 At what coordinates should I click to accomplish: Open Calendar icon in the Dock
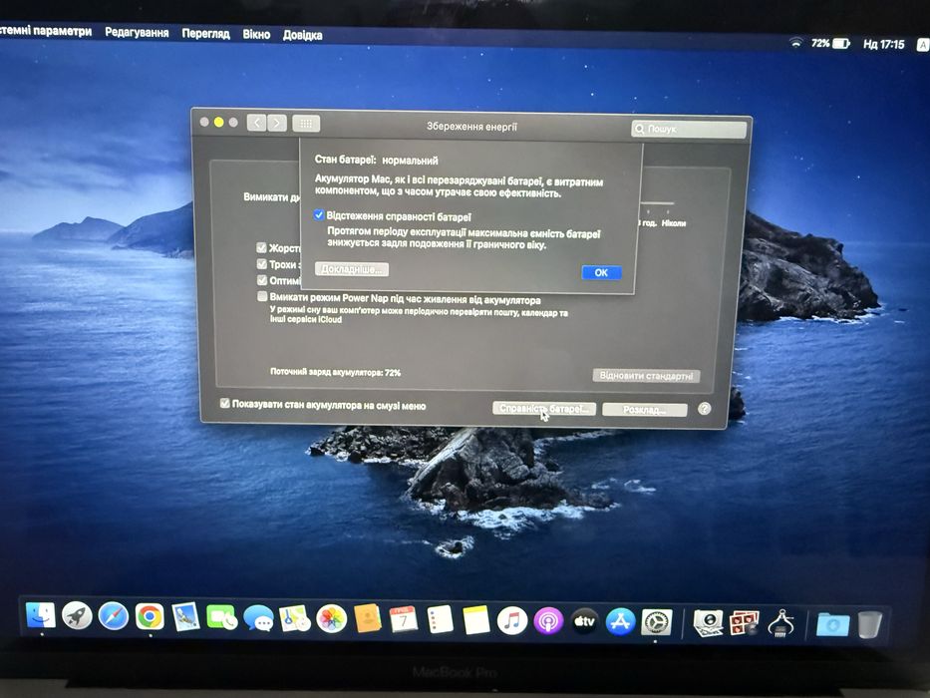pyautogui.click(x=404, y=620)
